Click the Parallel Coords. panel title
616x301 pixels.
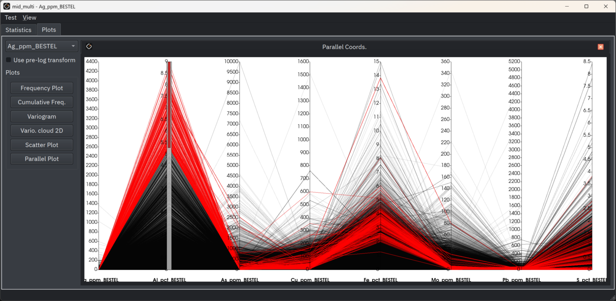345,47
